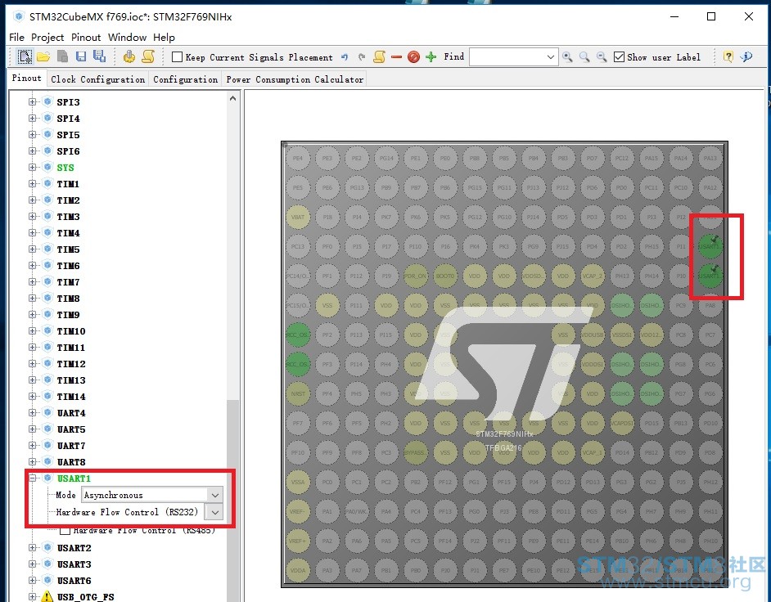The image size is (771, 602).
Task: Select USB_OTG_FS in the peripheral tree
Action: click(x=86, y=596)
